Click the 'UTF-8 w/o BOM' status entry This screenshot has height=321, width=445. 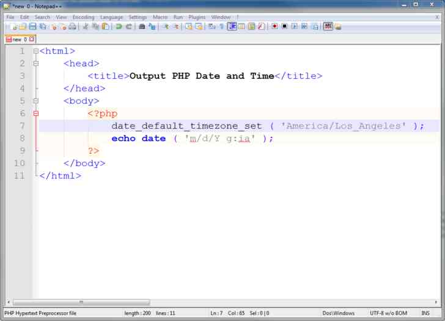click(388, 313)
